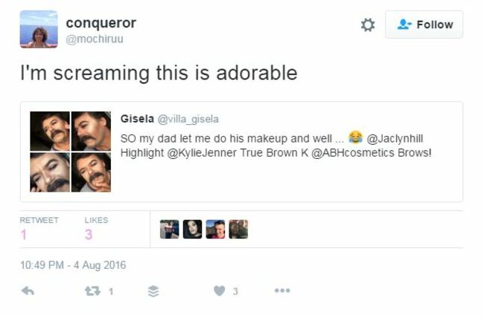Open top-right photo in quoted tweet
Viewport: 484px width, 317px height.
[x=91, y=131]
